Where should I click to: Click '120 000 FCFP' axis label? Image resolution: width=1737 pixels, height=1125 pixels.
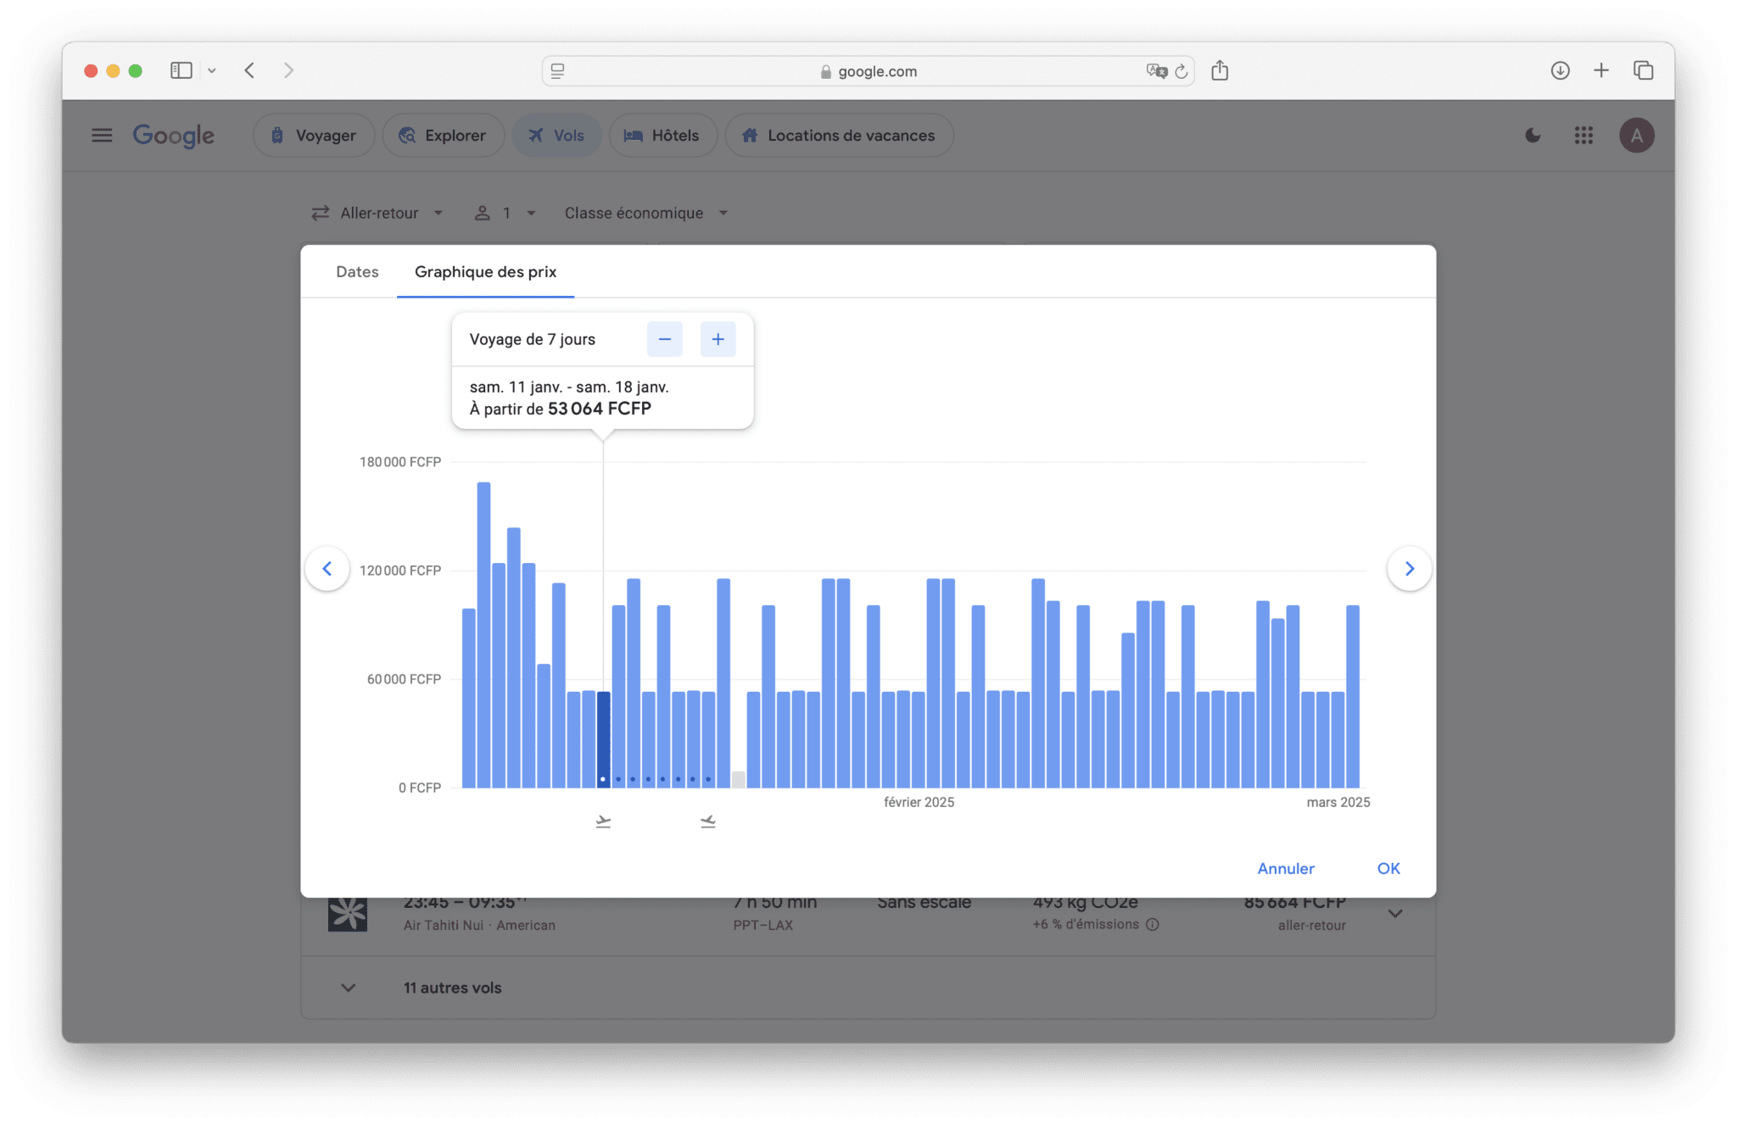(400, 571)
